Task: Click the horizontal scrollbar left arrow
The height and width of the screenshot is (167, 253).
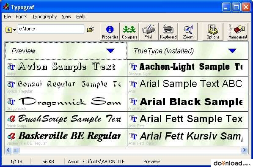Action: [x=8, y=150]
